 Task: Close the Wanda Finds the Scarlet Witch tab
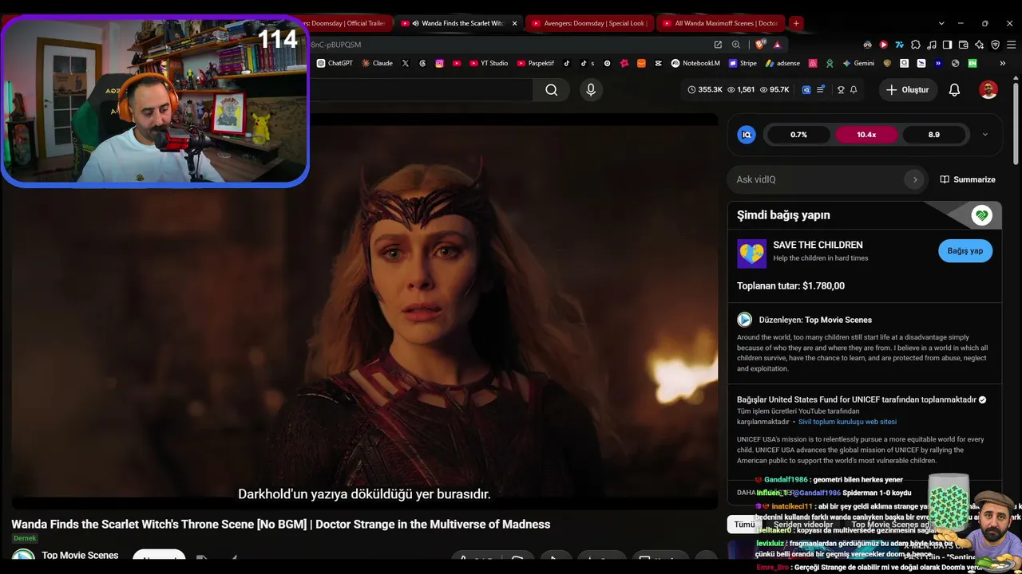(514, 23)
